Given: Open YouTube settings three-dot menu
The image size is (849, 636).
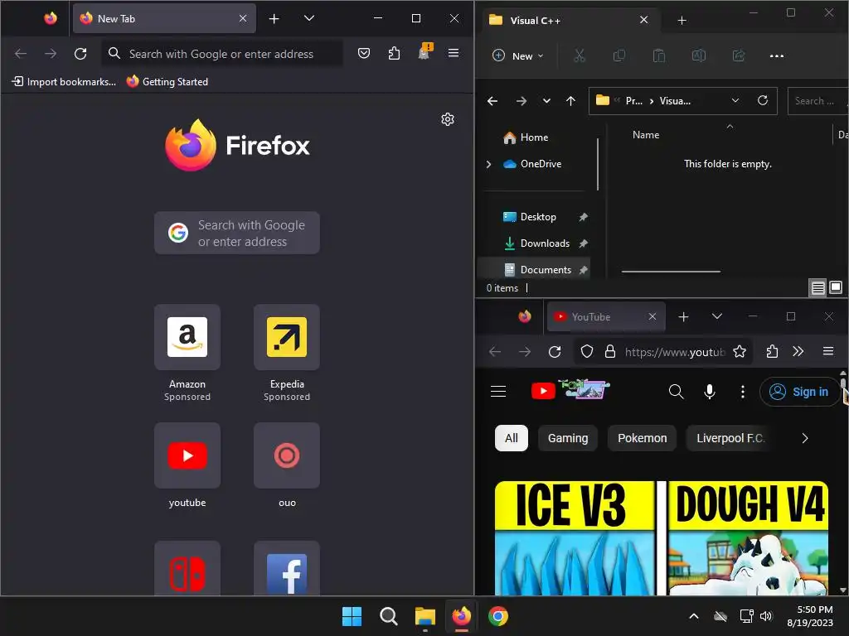Looking at the screenshot, I should [x=743, y=391].
